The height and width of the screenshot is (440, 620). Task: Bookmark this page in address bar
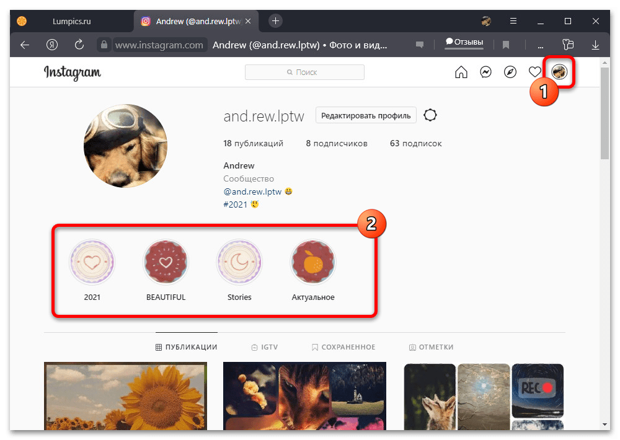506,45
